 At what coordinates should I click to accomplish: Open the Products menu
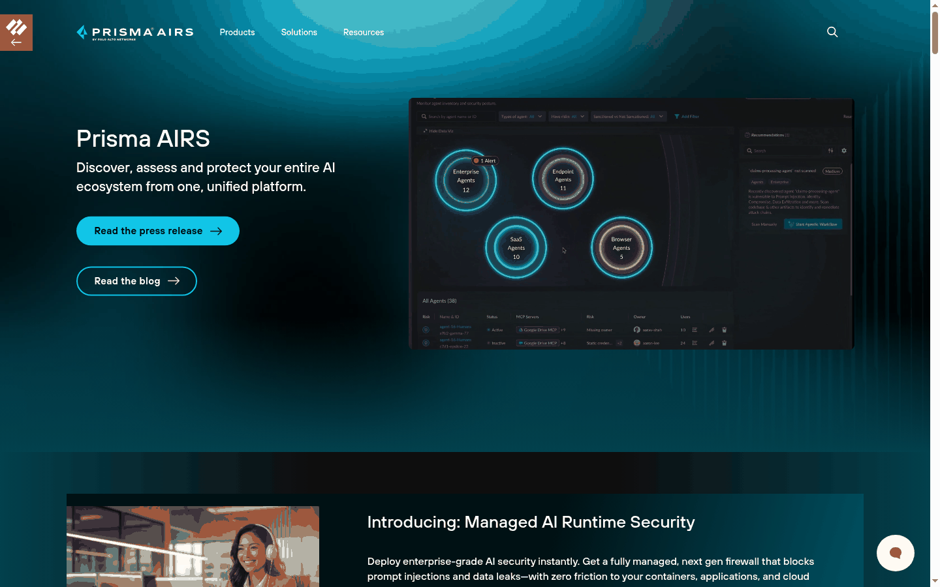coord(237,33)
